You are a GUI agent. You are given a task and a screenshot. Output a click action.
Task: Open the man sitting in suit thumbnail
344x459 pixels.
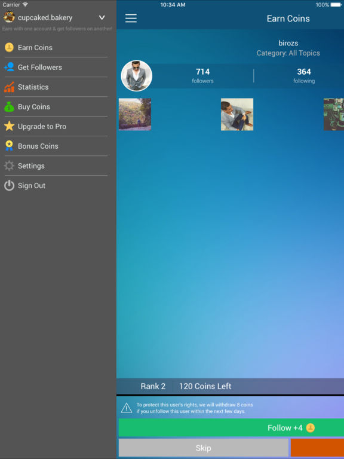coord(237,114)
